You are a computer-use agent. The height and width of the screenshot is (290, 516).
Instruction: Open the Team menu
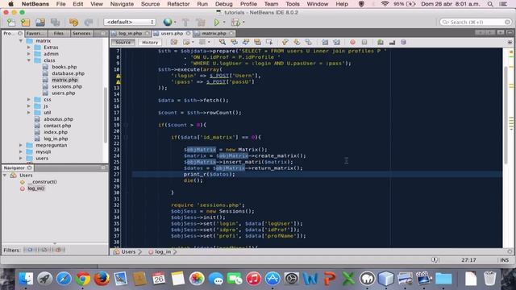point(271,4)
